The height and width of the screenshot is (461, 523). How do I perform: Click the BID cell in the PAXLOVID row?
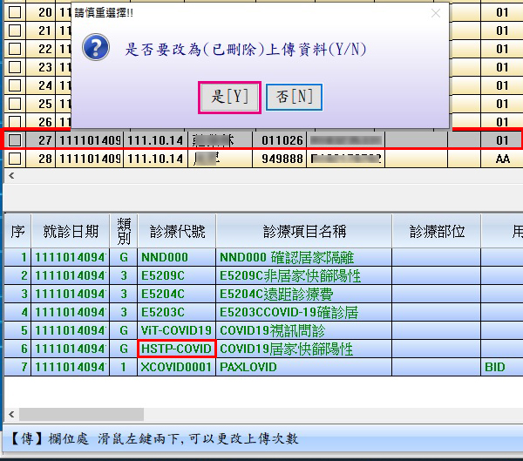[x=497, y=368]
